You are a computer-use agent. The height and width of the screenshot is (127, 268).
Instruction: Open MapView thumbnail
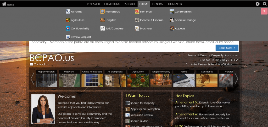69,79
